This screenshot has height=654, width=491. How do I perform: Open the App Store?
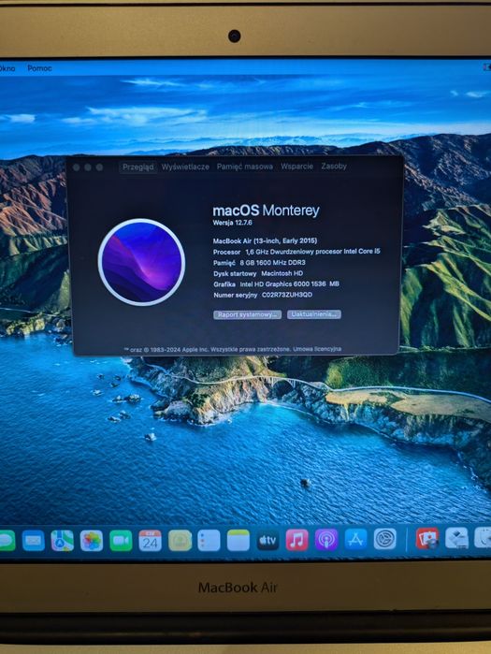pos(355,539)
